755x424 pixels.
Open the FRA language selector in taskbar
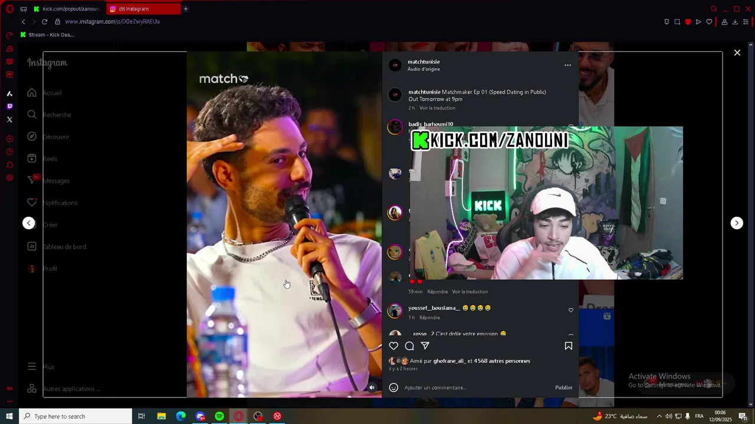coord(699,416)
